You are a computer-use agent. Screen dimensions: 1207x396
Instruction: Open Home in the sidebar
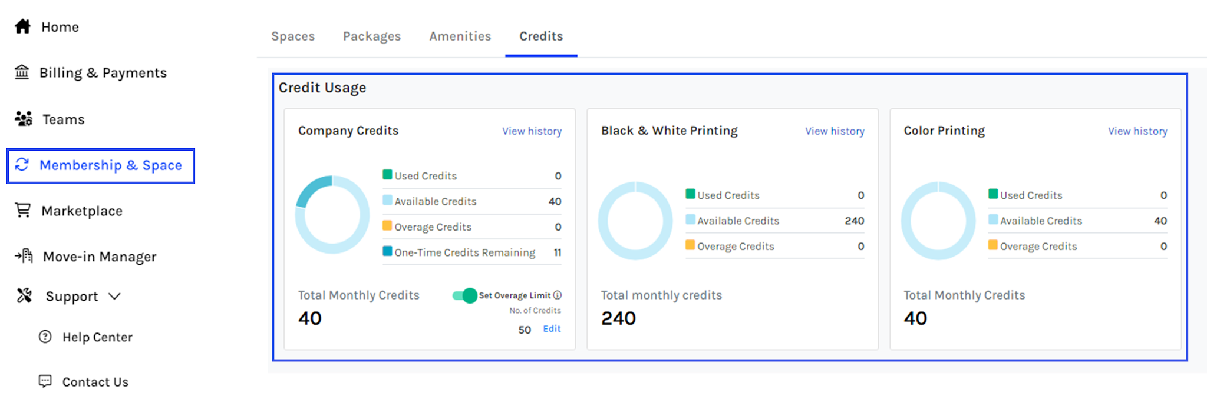60,27
